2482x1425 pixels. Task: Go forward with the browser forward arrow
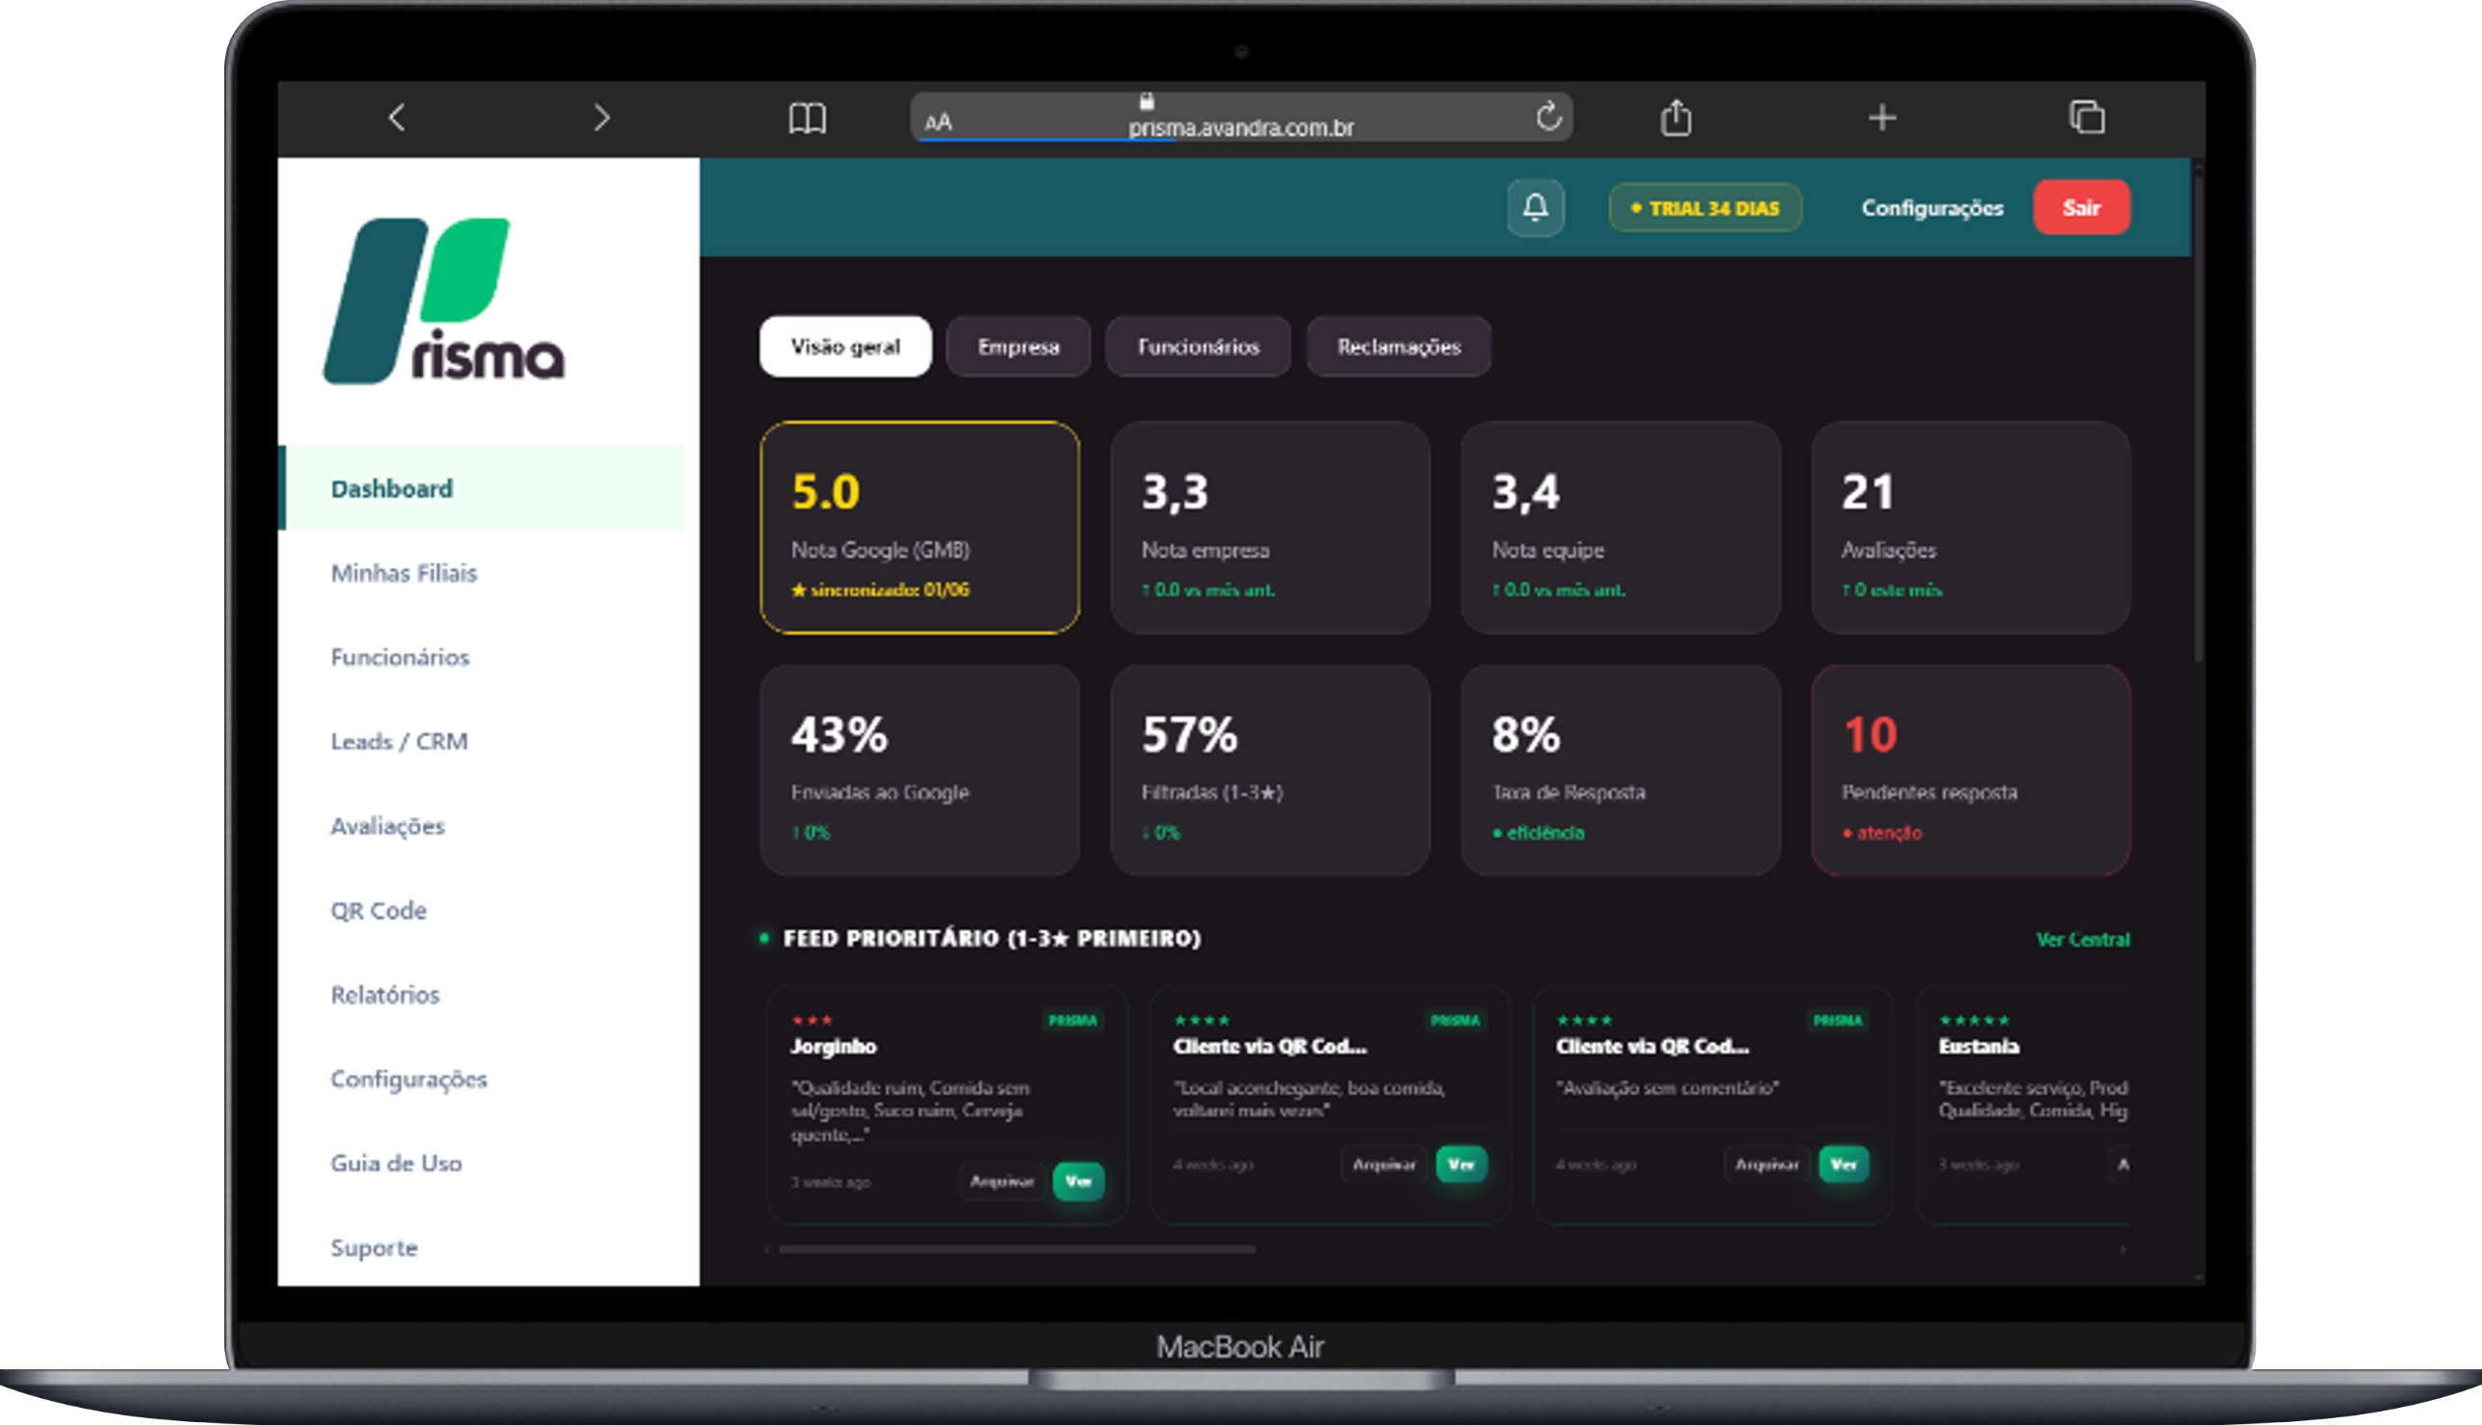click(602, 117)
